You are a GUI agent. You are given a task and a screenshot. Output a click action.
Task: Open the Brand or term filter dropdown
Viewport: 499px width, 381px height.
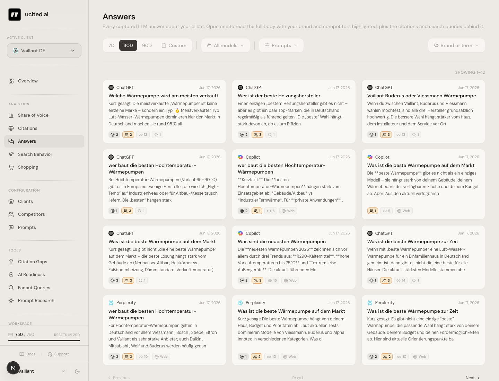pyautogui.click(x=456, y=45)
